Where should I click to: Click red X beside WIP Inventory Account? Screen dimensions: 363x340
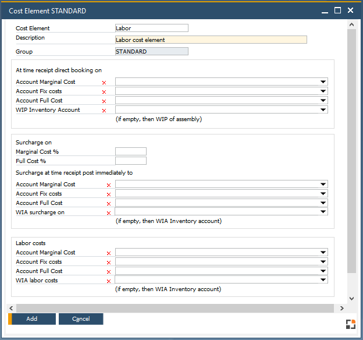(x=104, y=111)
